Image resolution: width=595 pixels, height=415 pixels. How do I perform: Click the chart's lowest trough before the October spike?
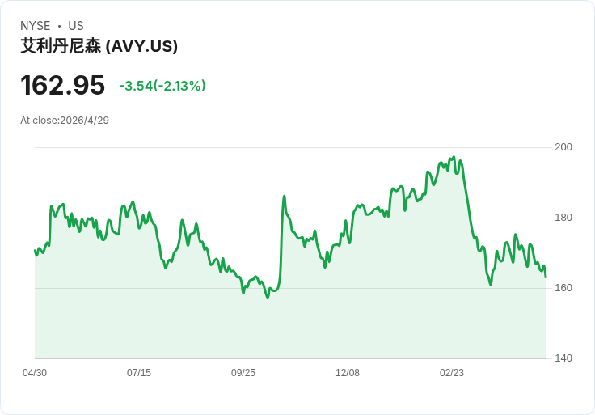tap(268, 297)
